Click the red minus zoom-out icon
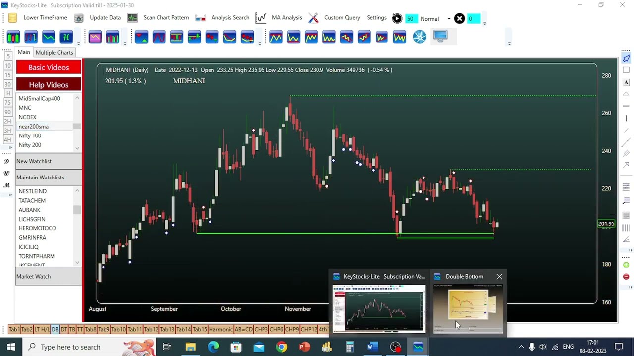The image size is (634, 356). coord(626,277)
